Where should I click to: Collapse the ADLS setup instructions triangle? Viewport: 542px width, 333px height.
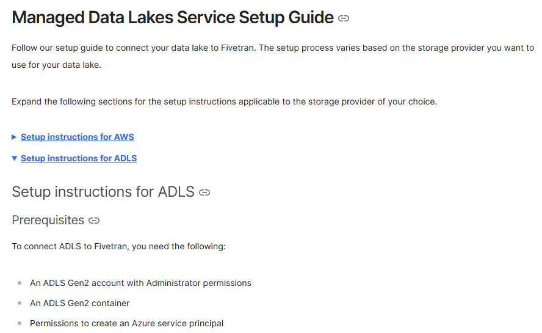point(14,158)
